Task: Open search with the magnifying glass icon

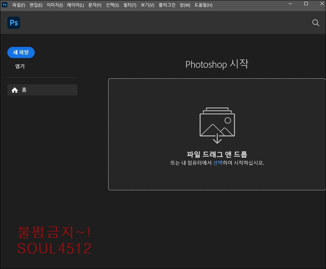Action: click(x=315, y=23)
